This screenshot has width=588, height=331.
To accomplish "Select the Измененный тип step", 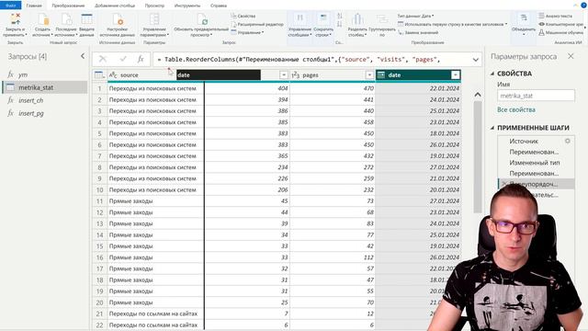I will 537,163.
